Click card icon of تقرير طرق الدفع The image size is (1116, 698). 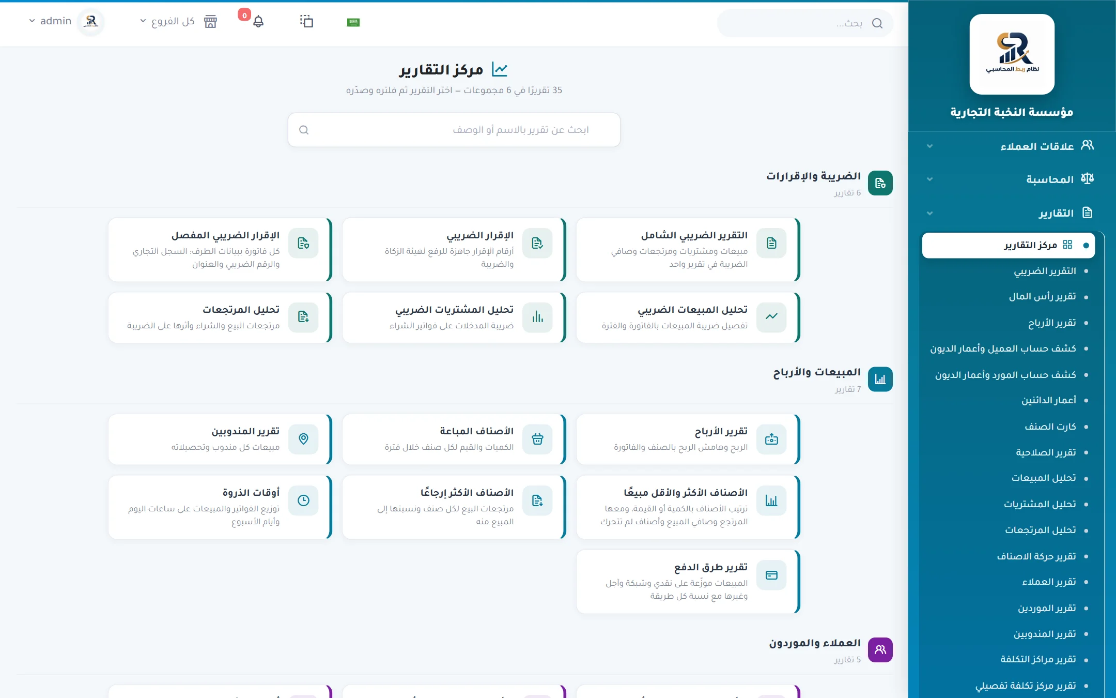(x=771, y=575)
